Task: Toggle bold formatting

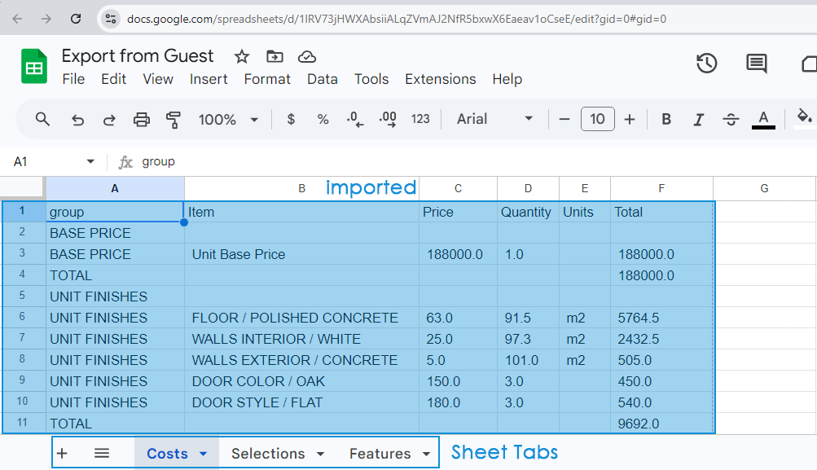Action: tap(666, 120)
